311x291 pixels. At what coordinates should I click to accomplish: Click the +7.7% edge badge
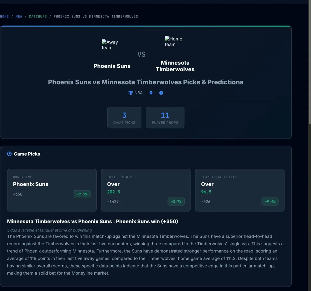tap(82, 194)
